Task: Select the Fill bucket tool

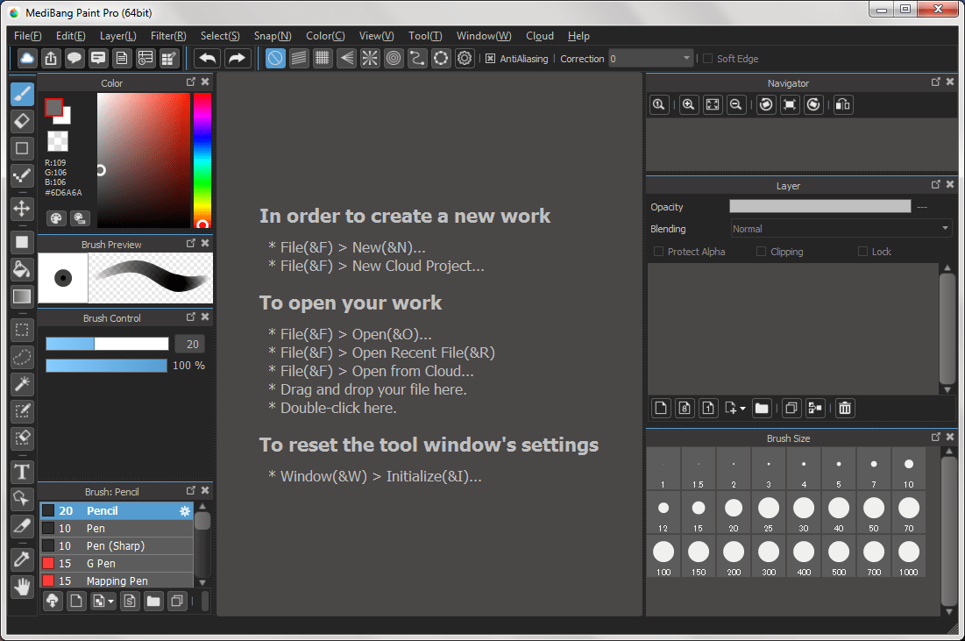Action: click(21, 269)
